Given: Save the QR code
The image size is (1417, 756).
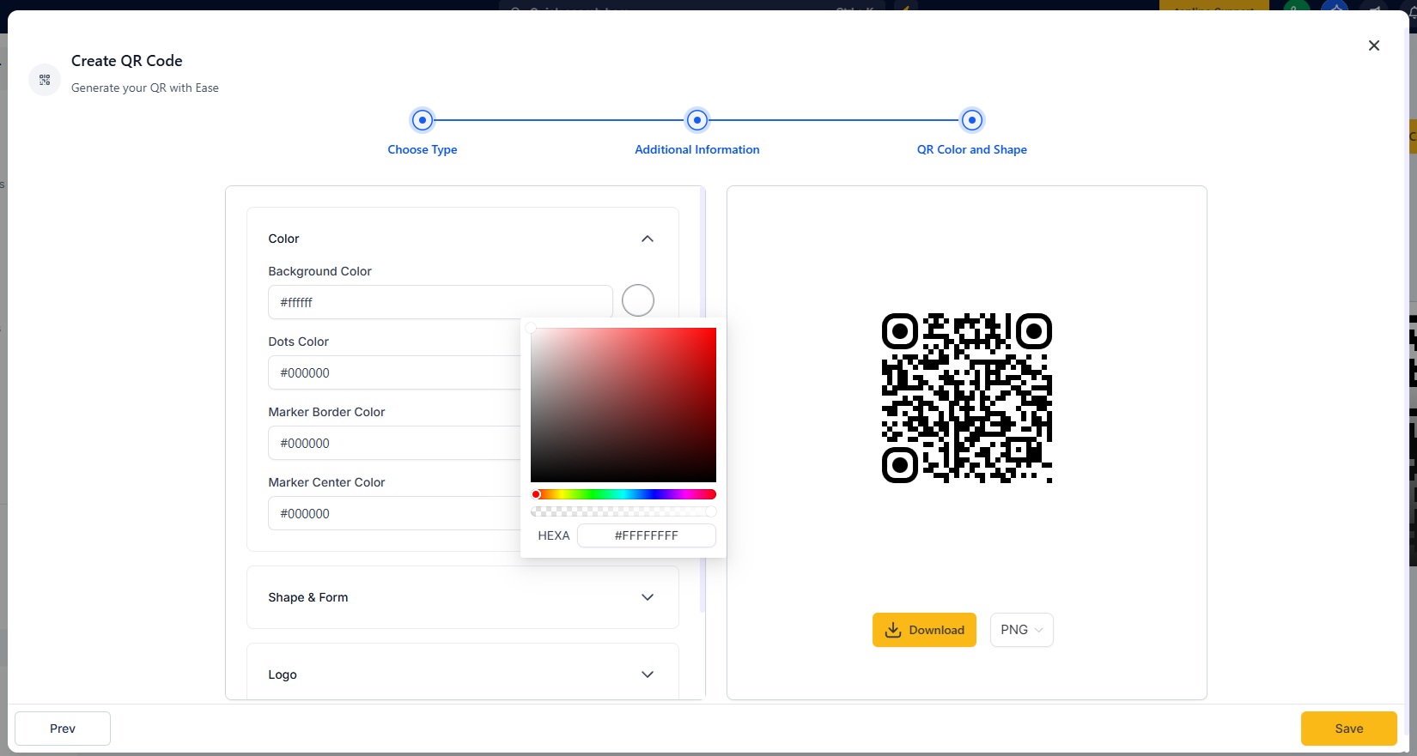Looking at the screenshot, I should coord(1349,729).
